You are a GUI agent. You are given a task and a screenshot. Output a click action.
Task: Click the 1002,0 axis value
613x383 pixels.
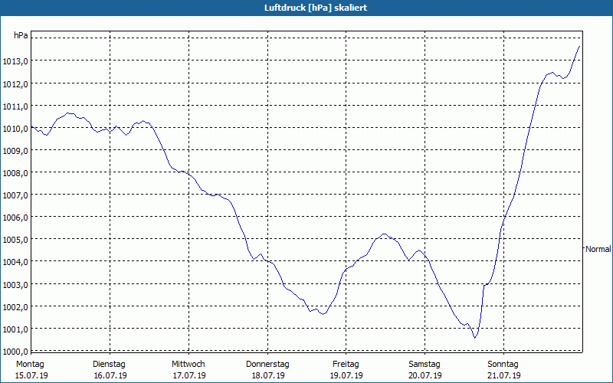pos(15,307)
